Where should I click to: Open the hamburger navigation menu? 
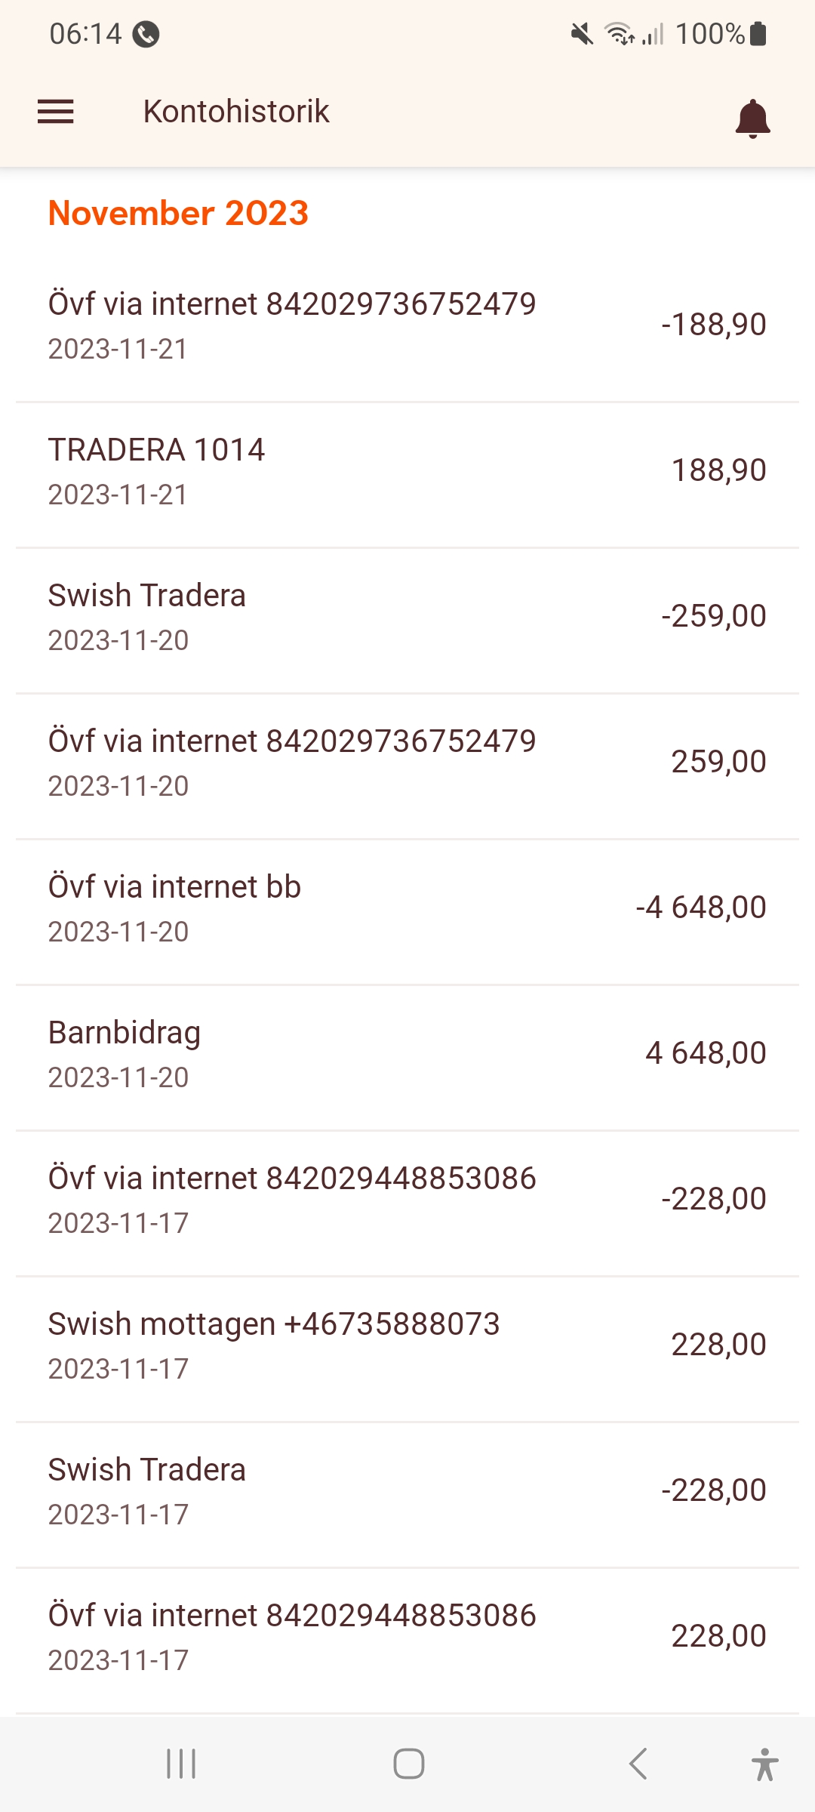point(56,112)
